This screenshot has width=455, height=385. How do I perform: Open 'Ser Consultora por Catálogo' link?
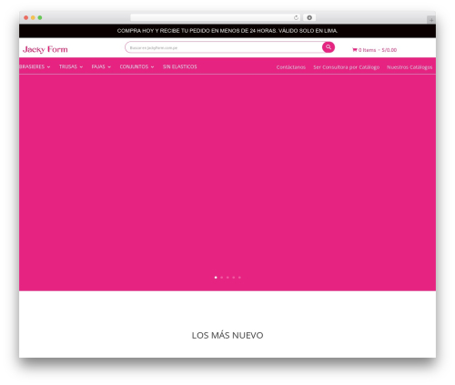(347, 67)
